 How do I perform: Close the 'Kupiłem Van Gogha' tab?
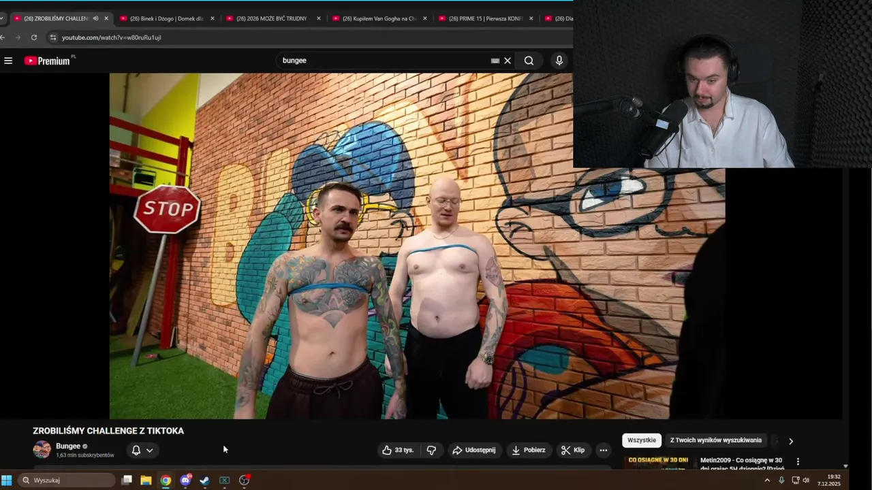click(x=425, y=18)
